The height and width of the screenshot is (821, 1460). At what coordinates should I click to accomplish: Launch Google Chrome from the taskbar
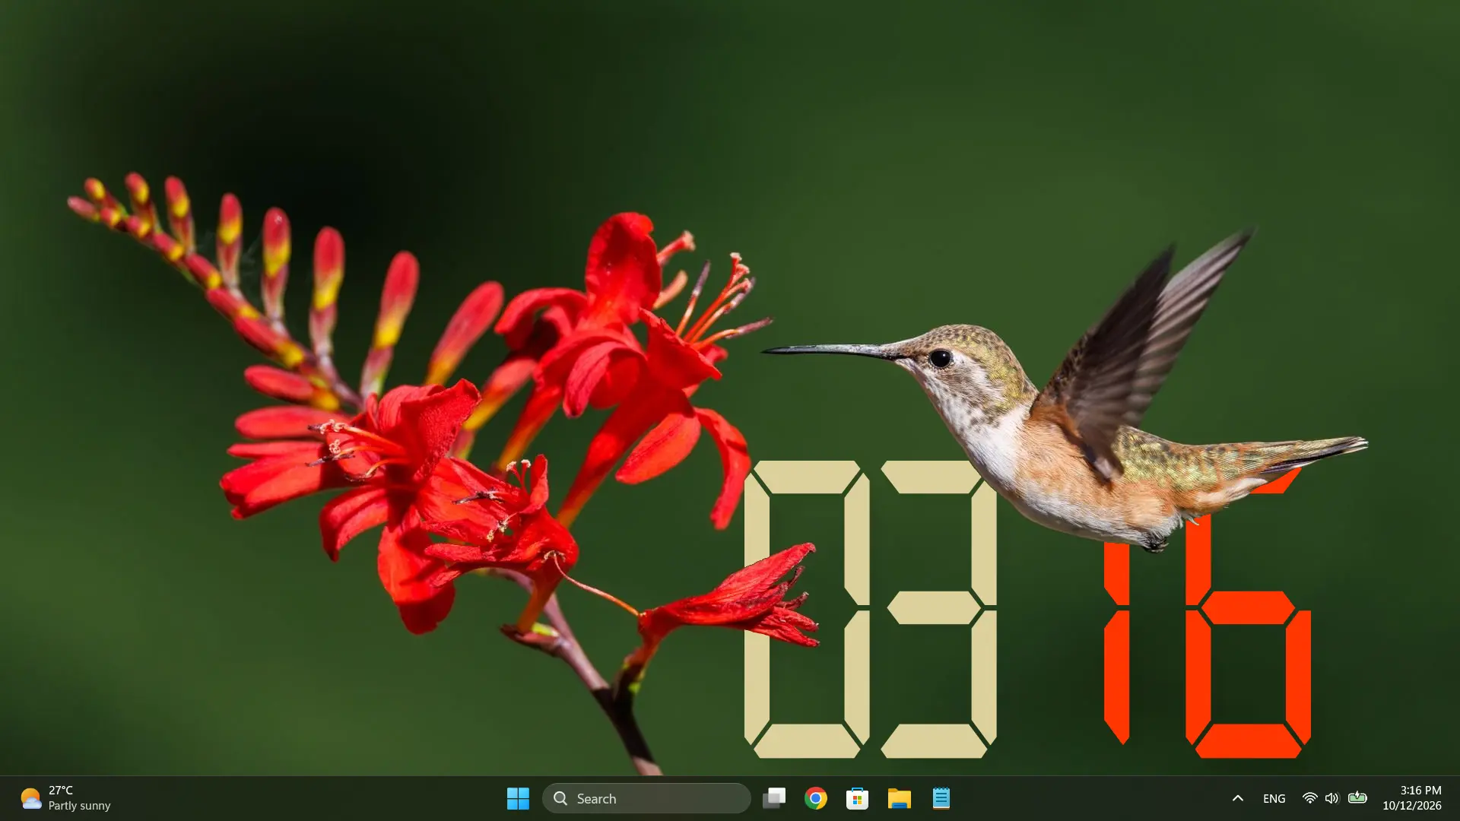(x=816, y=798)
